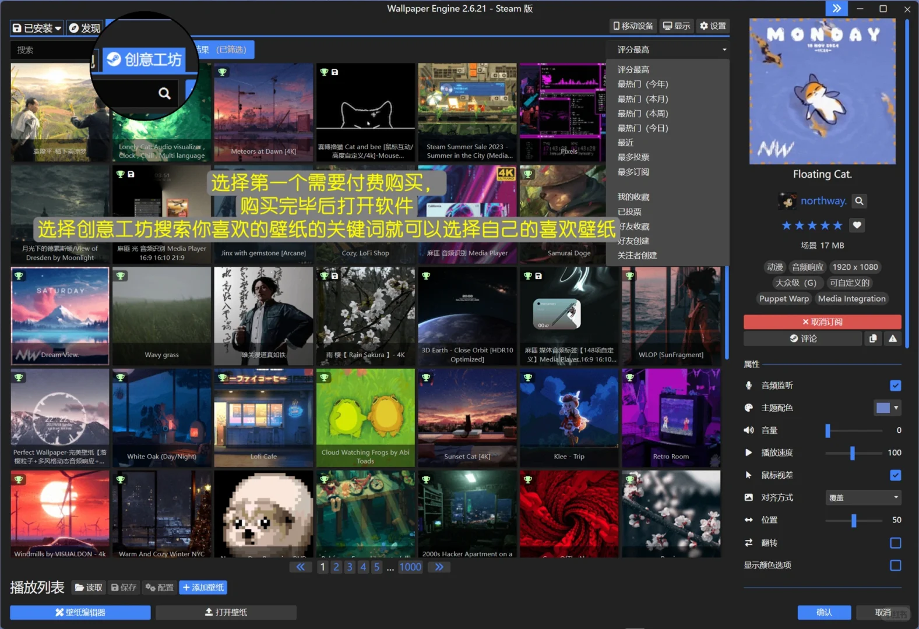This screenshot has width=919, height=629.
Task: Select 最多投票 sort option
Action: point(633,157)
